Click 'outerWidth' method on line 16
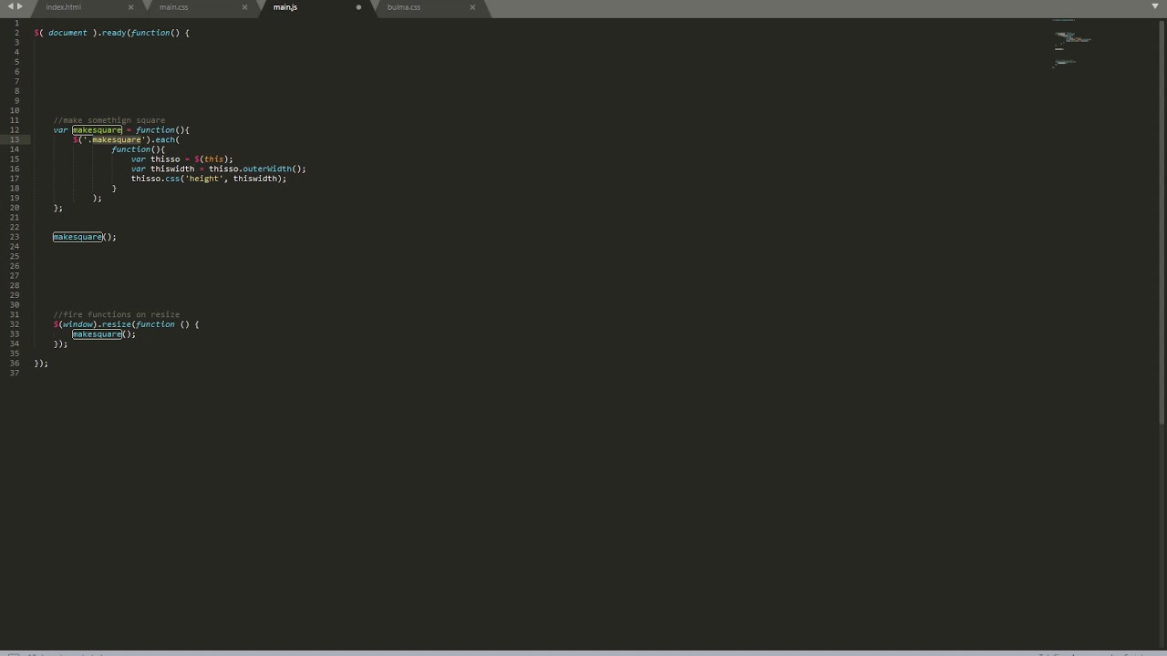 267,169
